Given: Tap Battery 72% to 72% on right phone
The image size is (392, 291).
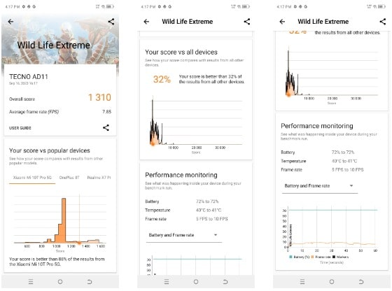Looking at the screenshot, I should pyautogui.click(x=318, y=152).
